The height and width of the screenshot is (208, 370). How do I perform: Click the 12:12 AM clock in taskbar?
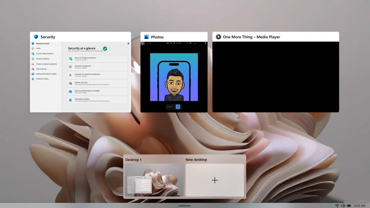pyautogui.click(x=360, y=206)
